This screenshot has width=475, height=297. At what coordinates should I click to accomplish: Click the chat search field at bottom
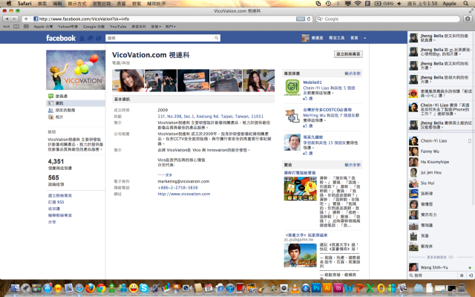(x=433, y=275)
